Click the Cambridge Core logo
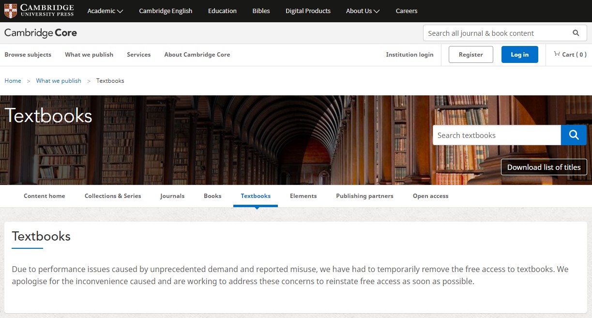 click(41, 33)
